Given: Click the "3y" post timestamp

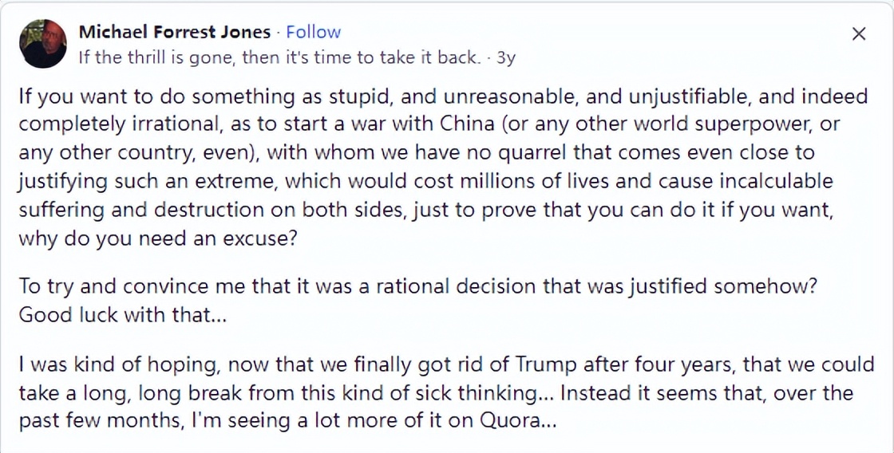Looking at the screenshot, I should (x=506, y=57).
